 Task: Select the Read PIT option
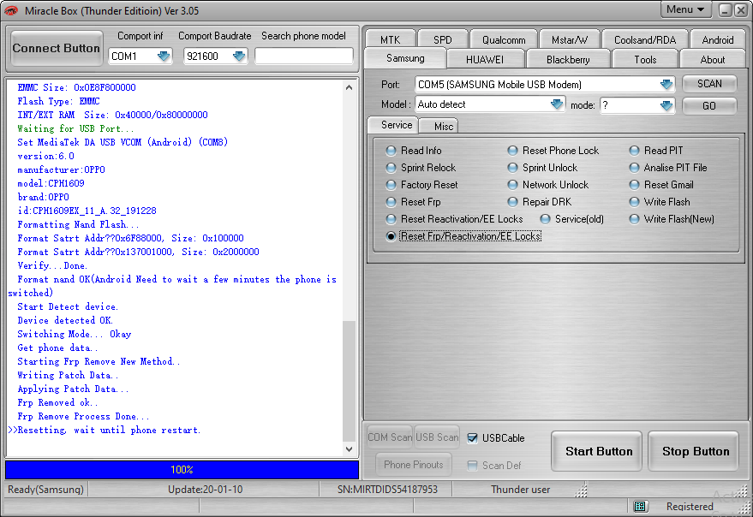point(656,151)
